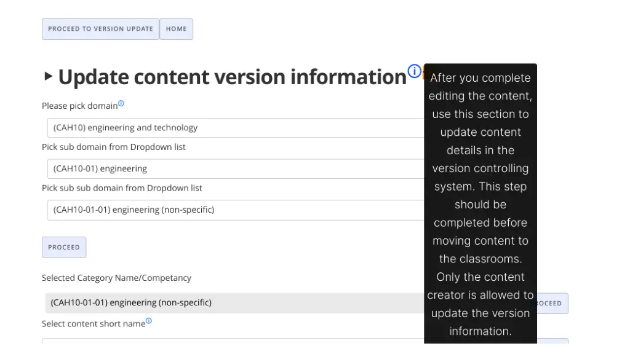Click the Selected Category Name/Competancy label

pos(116,278)
